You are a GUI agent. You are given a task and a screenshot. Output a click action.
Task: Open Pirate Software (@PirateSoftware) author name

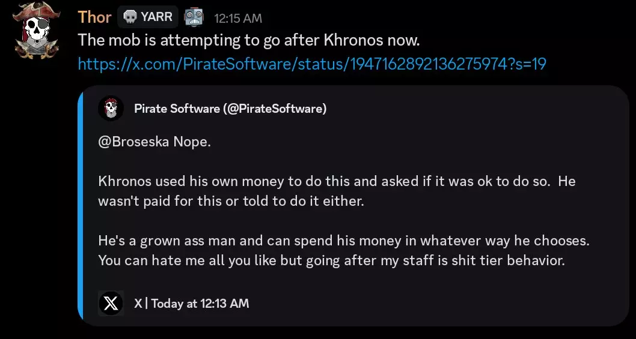pyautogui.click(x=230, y=109)
